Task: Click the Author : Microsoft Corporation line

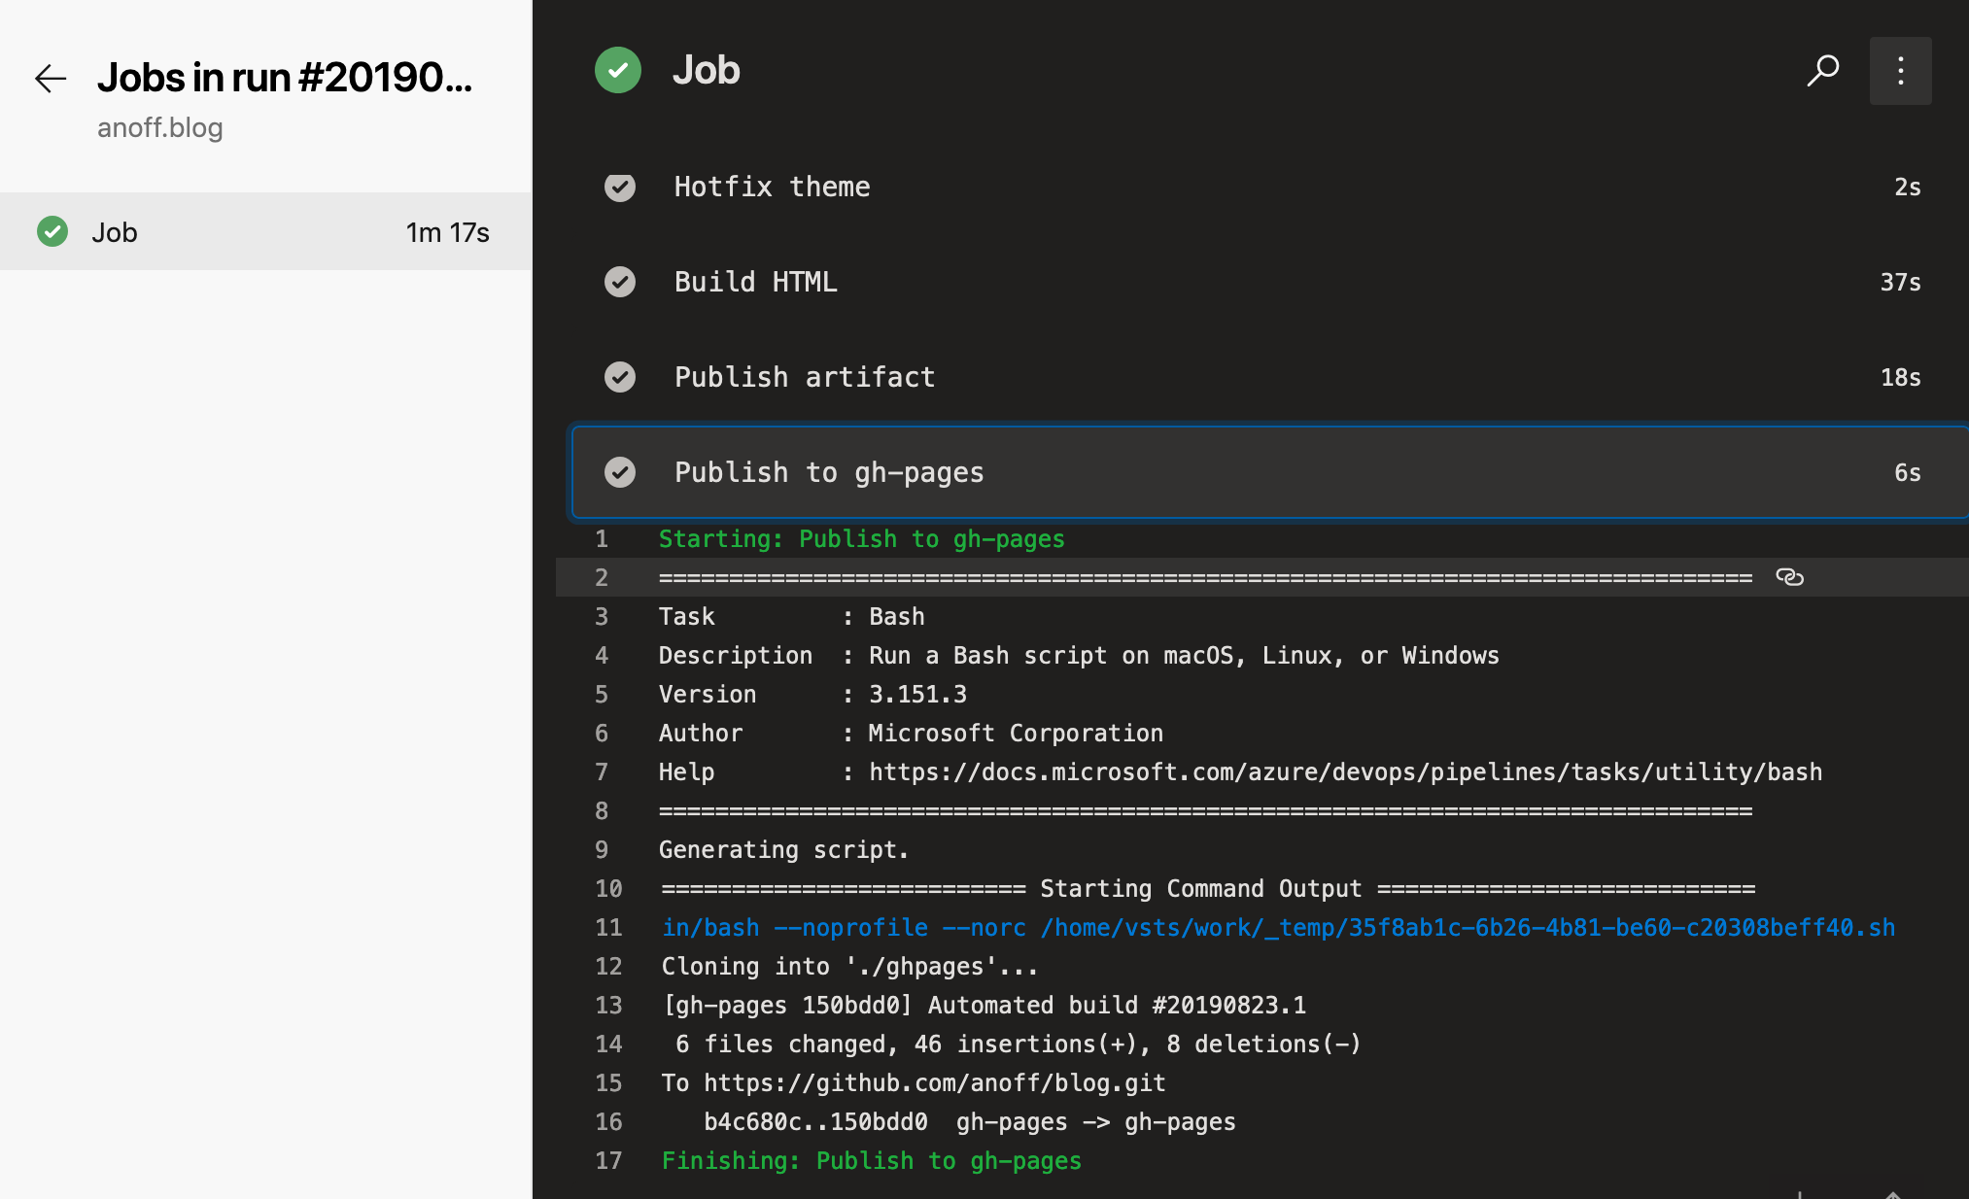Action: pos(911,733)
